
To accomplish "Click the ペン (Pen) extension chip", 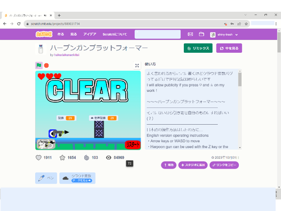I will [x=46, y=178].
